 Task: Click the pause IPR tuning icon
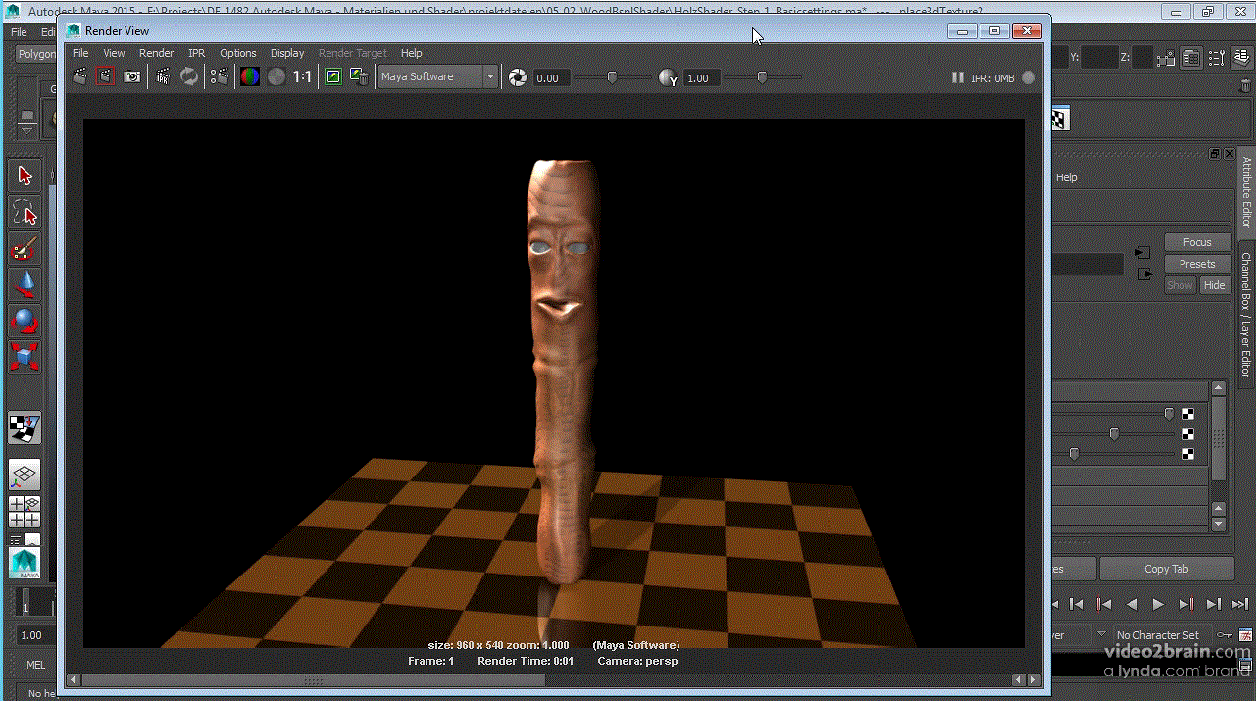tap(958, 77)
